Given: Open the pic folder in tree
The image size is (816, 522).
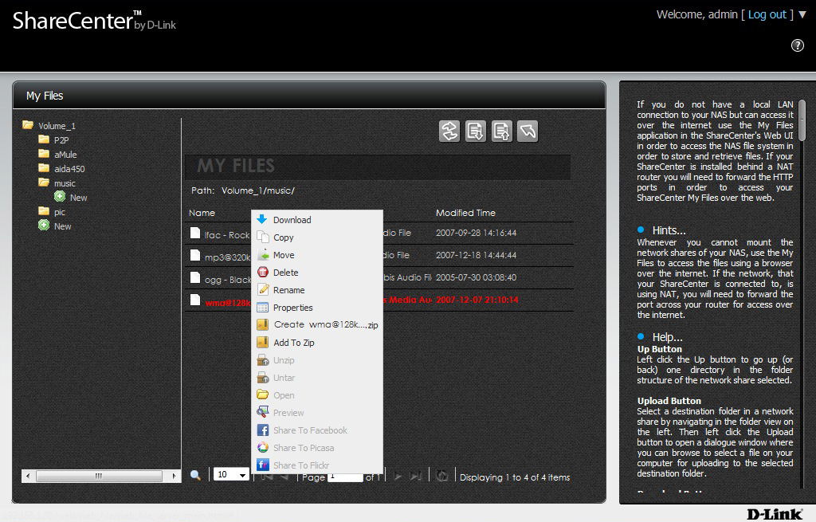Looking at the screenshot, I should point(59,212).
